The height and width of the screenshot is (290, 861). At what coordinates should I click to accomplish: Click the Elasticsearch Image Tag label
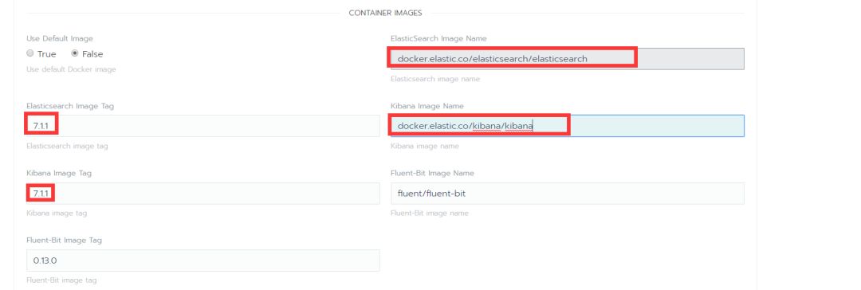tap(70, 106)
